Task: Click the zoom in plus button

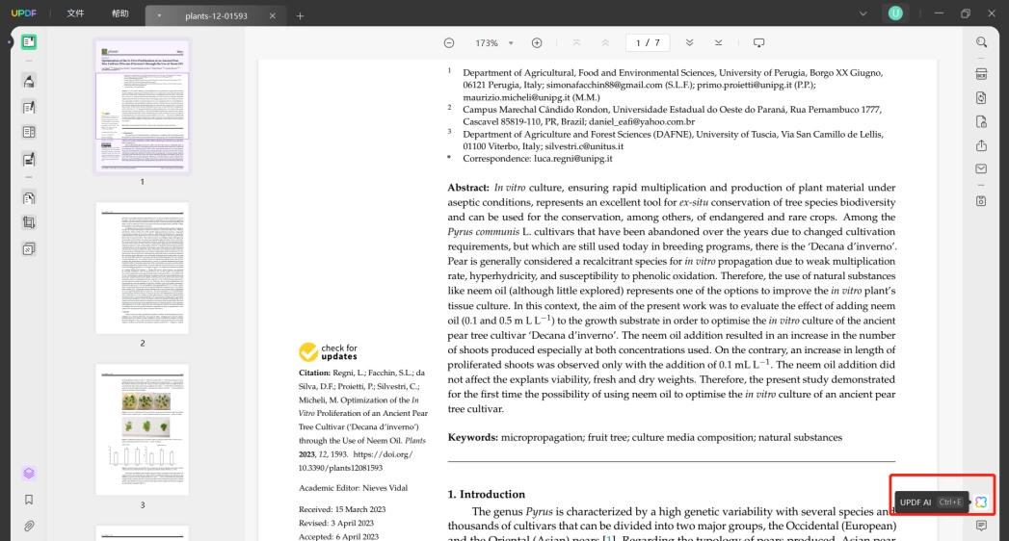Action: (537, 43)
